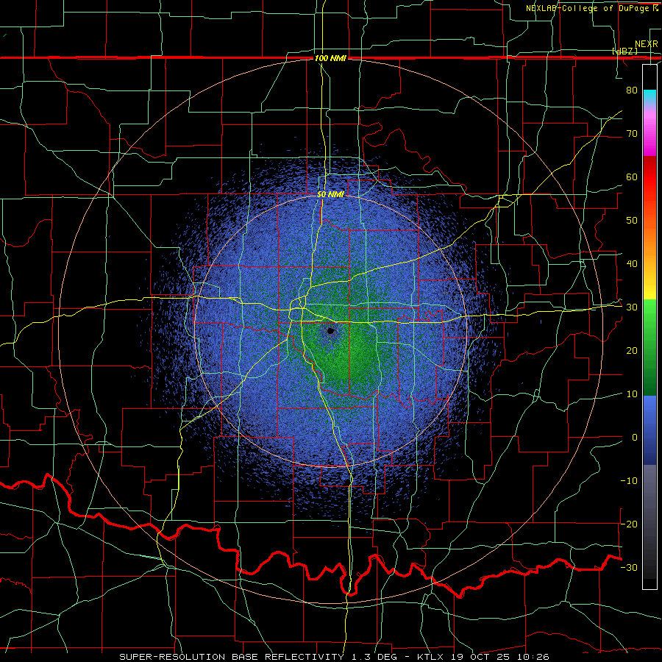Click the black radar site dot at center
The image size is (662, 662).
click(x=331, y=331)
